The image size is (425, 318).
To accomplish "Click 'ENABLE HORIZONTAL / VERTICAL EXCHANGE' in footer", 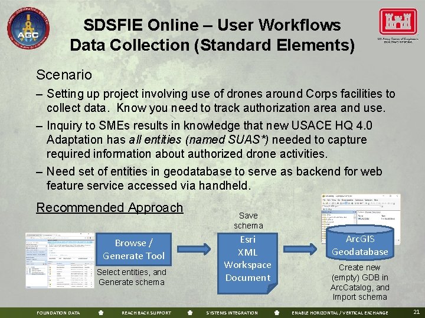I will coord(340,313).
